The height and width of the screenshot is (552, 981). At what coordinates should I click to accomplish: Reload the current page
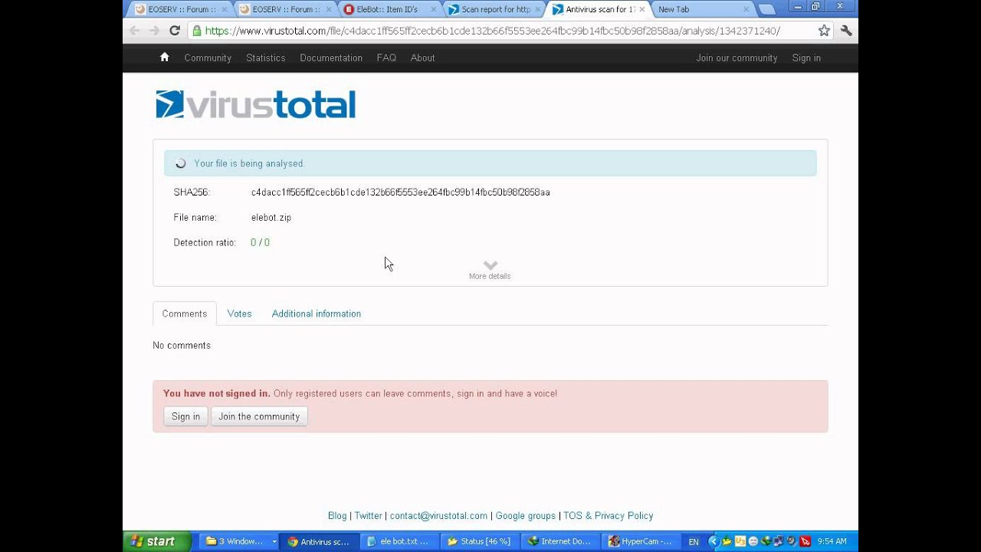(x=175, y=31)
